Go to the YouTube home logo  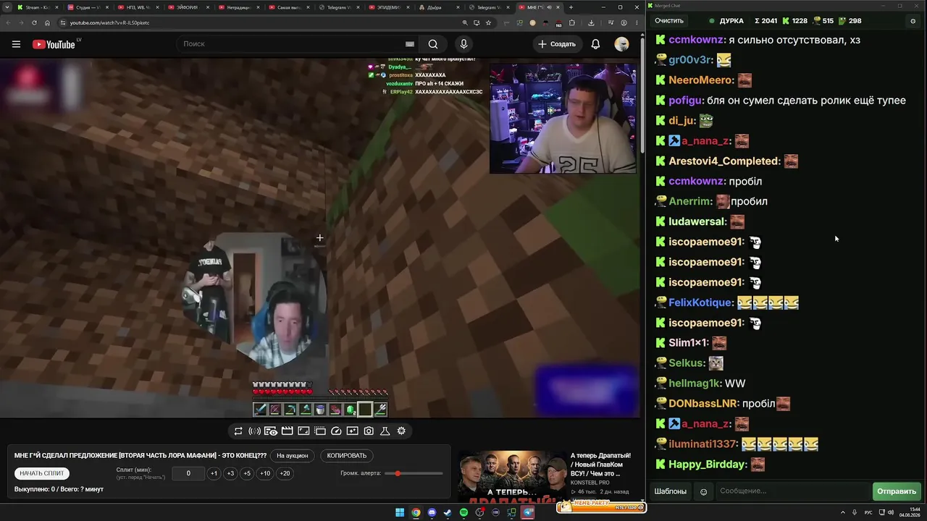click(x=54, y=44)
